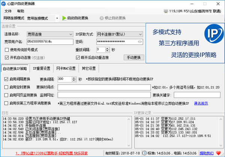The image size is (225, 157).
Task: Click 手动更换 button
Action: click(134, 57)
